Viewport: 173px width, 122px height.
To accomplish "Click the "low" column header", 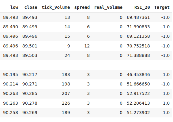I will [x=14, y=7].
